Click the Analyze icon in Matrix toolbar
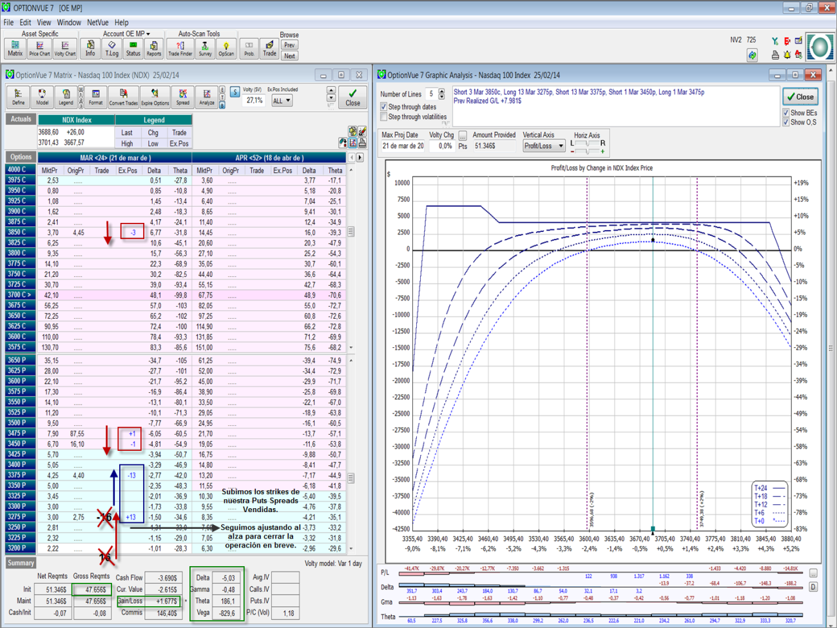Image resolution: width=837 pixels, height=628 pixels. click(x=206, y=97)
